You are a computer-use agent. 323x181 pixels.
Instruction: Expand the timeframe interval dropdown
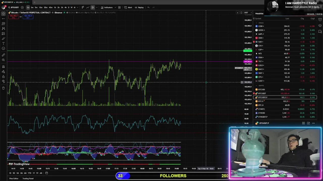point(77,7)
